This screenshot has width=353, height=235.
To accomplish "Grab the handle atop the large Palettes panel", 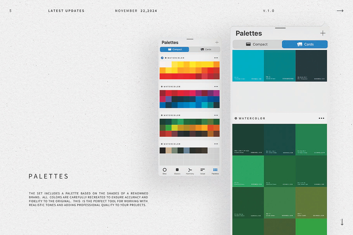I will tap(280, 28).
